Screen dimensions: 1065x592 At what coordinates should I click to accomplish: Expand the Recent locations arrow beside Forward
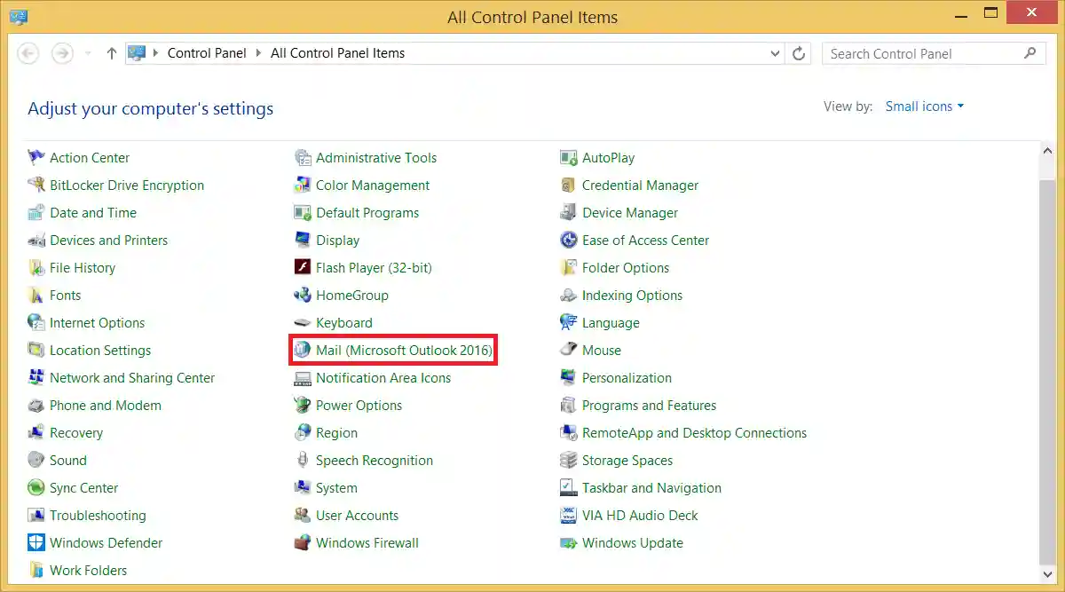(x=87, y=53)
